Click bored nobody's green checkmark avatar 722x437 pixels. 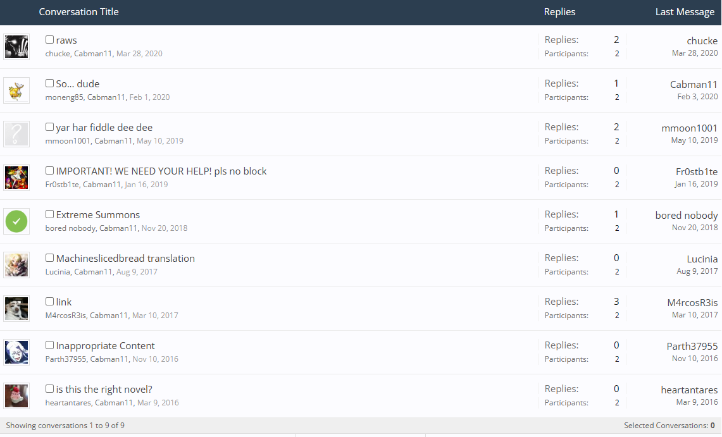click(16, 221)
